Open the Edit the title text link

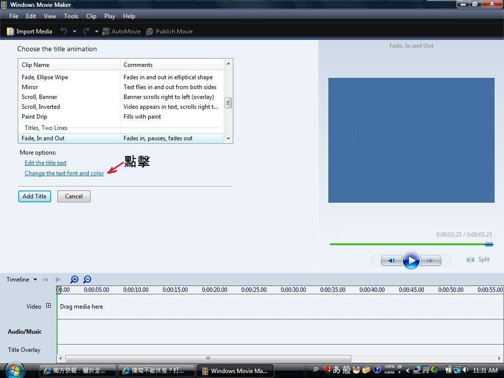coord(46,163)
